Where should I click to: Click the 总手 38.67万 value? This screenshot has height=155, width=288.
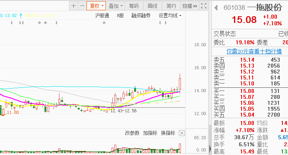click(244, 137)
